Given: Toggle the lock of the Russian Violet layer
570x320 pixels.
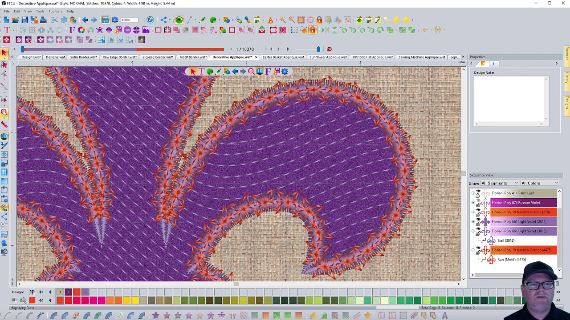Looking at the screenshot, I should [478, 205].
